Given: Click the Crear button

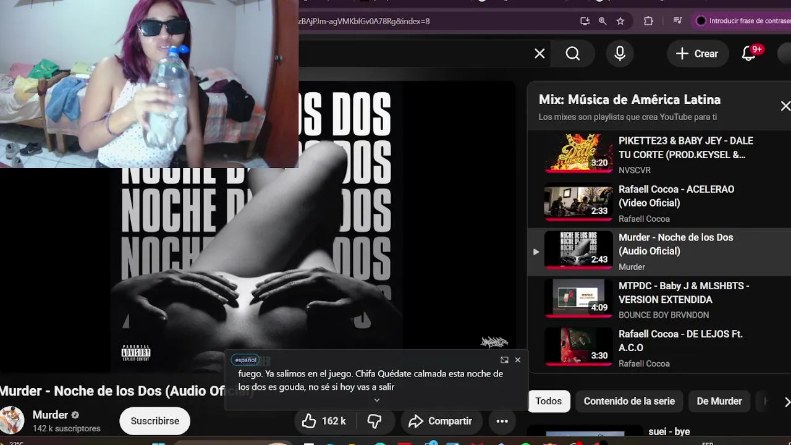Looking at the screenshot, I should (x=697, y=54).
